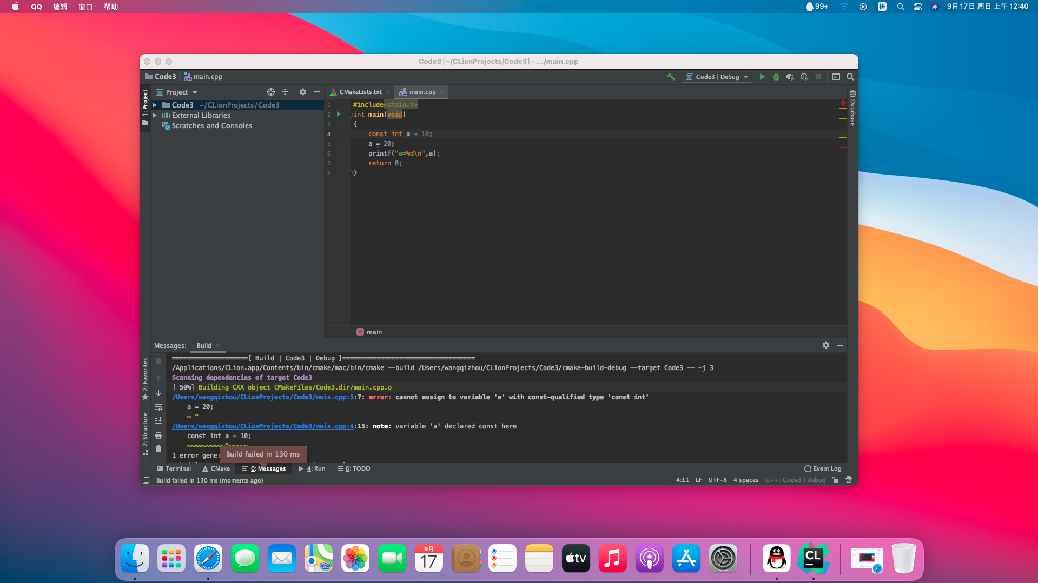This screenshot has height=583, width=1038.
Task: Click main function breadcrumb below editor
Action: (x=369, y=332)
